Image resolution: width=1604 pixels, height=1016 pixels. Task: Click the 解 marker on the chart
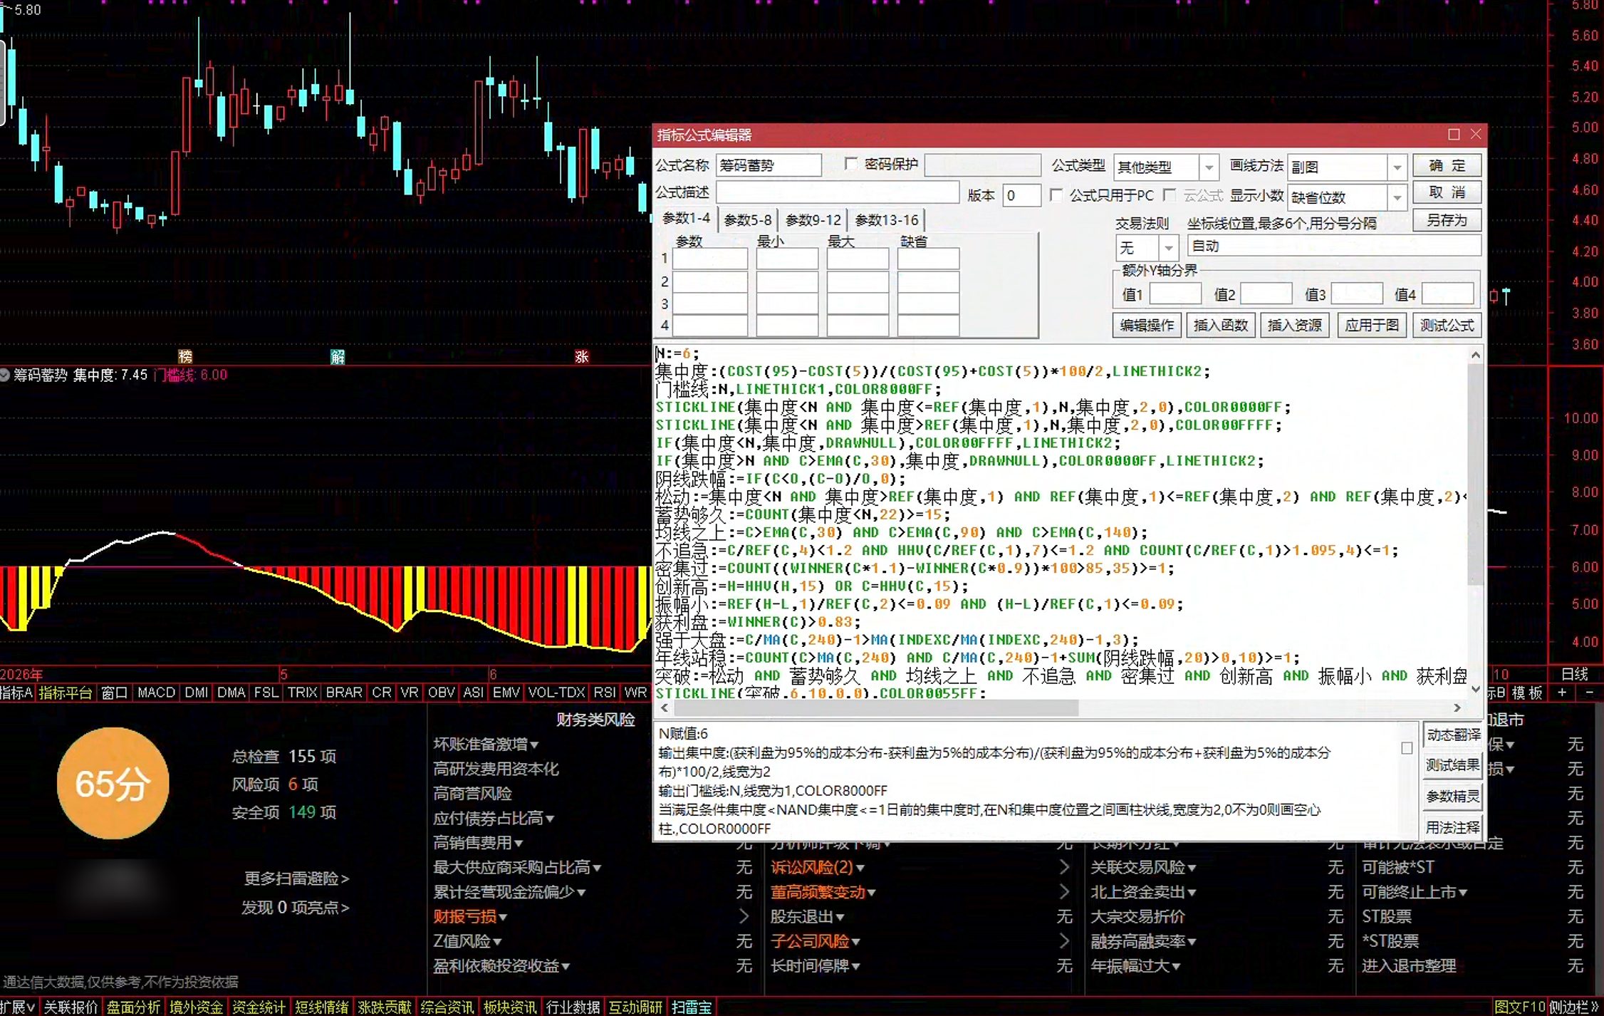(x=338, y=356)
